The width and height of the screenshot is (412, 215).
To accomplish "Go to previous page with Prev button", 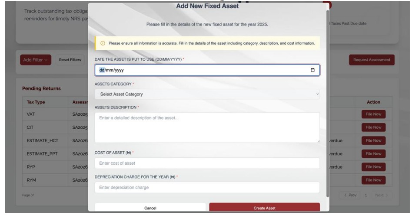I will tap(350, 196).
